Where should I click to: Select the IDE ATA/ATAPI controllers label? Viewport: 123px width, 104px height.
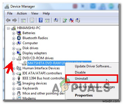[42, 73]
